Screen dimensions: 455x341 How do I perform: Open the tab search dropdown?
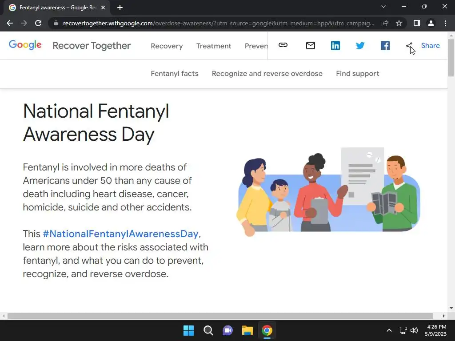[383, 6]
